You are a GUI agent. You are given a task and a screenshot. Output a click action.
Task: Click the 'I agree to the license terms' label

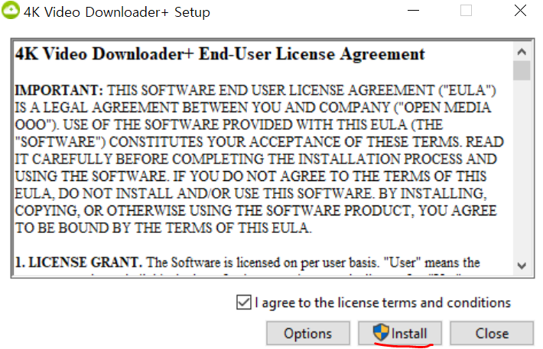pos(382,302)
